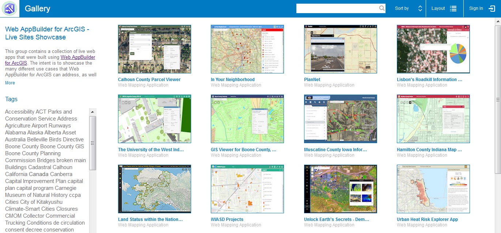
Task: Open Hamilton County Indiana Map thumbnail
Action: pyautogui.click(x=433, y=119)
